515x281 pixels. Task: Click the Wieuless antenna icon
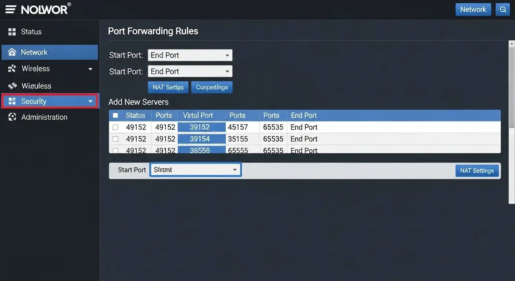(x=12, y=86)
